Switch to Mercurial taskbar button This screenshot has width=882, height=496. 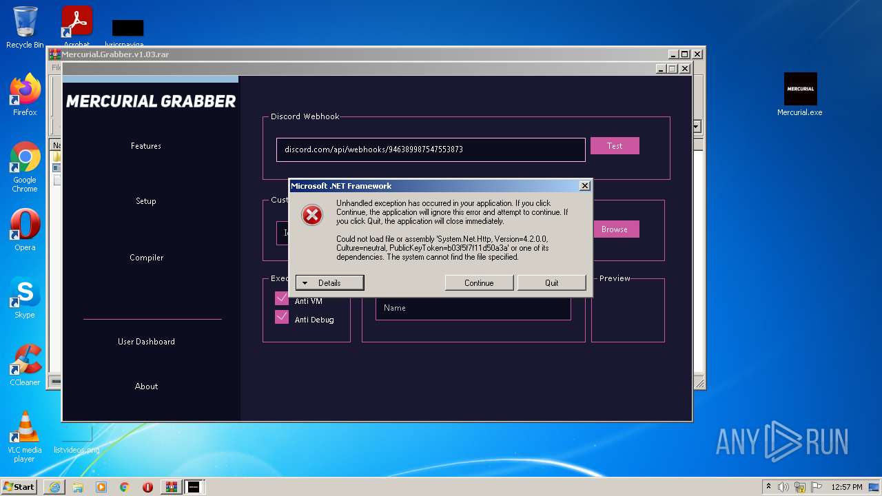tap(194, 487)
